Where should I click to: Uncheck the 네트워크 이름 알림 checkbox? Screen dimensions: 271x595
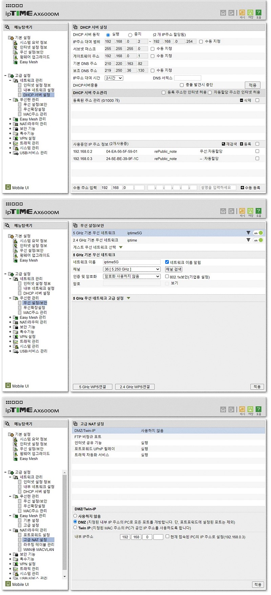click(167, 262)
